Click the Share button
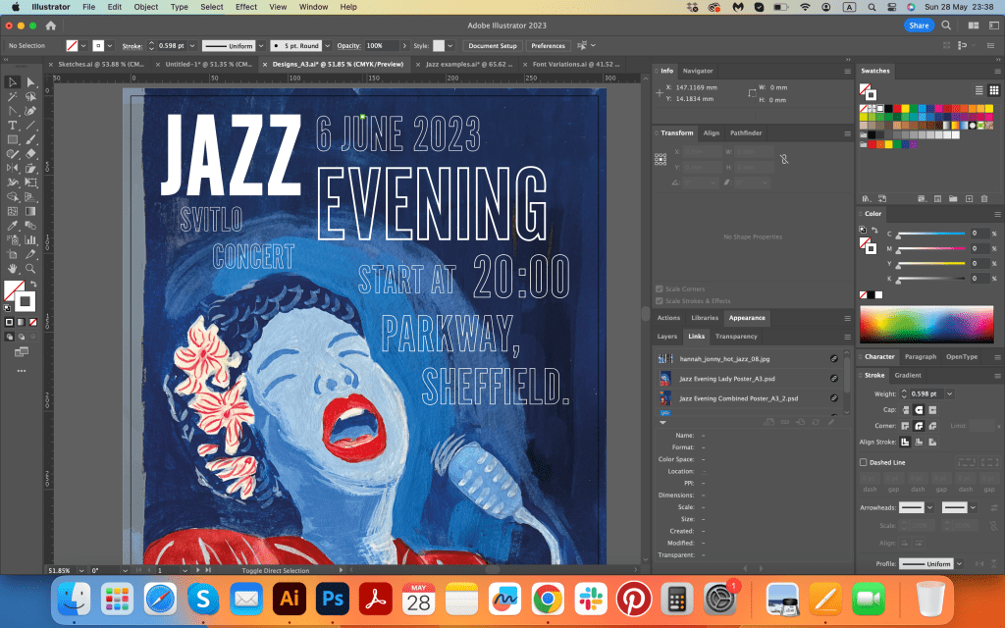 [x=919, y=26]
